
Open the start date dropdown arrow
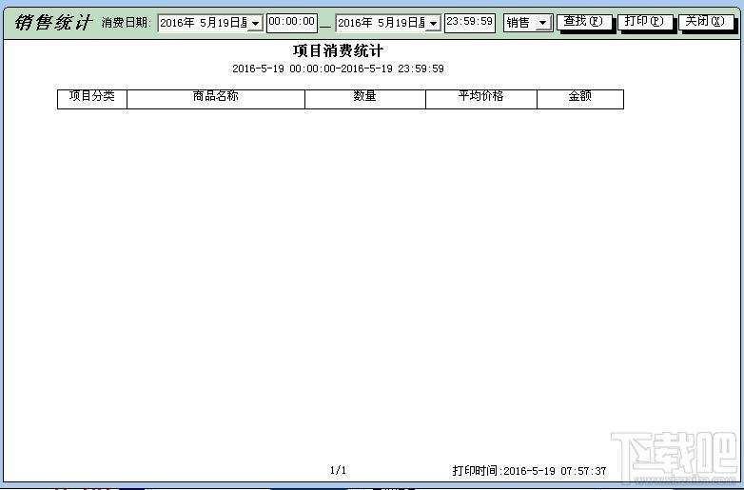[x=255, y=23]
